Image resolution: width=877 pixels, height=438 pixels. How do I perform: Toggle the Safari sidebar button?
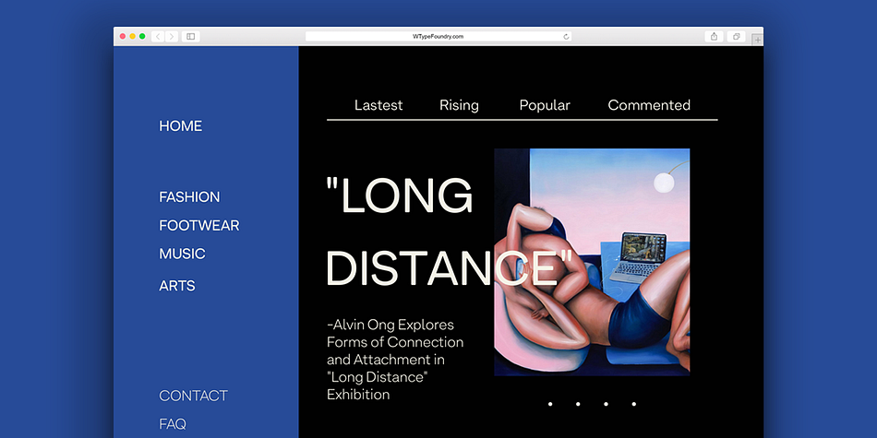pyautogui.click(x=191, y=36)
